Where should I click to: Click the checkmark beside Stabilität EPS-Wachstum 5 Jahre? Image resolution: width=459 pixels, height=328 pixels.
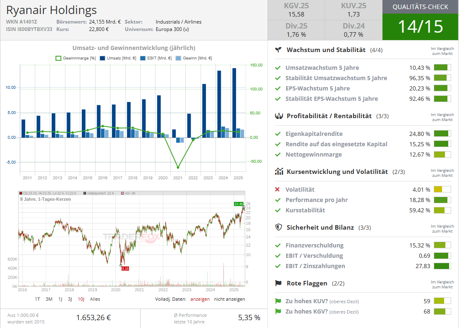278,99
